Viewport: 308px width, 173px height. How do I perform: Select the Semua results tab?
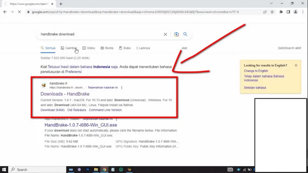48,48
